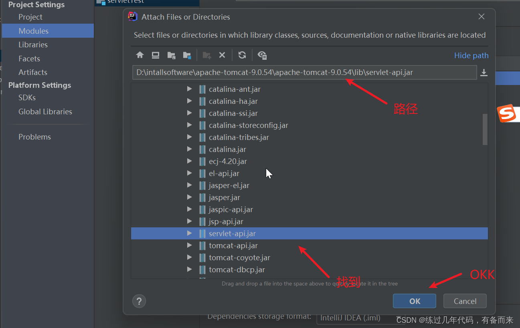Expand catalina-ssi.jar node
520x328 pixels.
click(190, 113)
